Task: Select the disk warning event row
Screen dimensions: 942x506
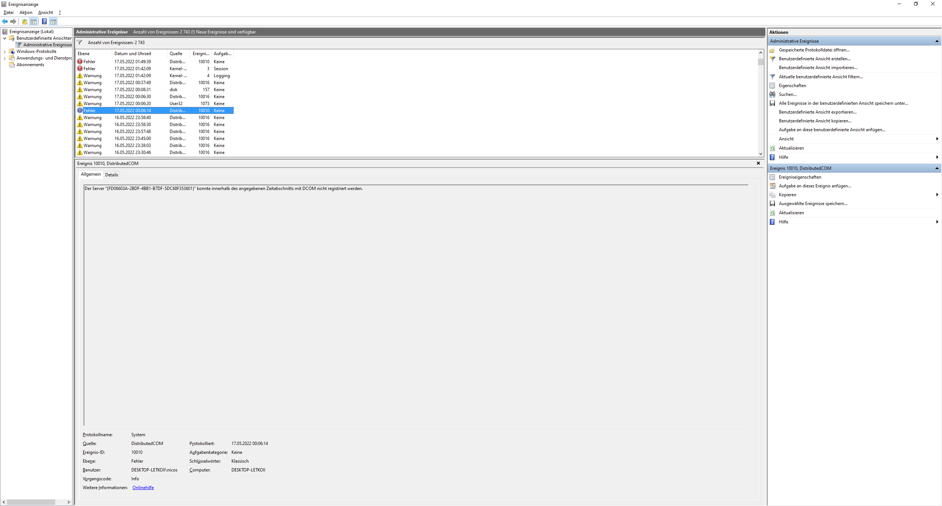Action: coord(155,90)
